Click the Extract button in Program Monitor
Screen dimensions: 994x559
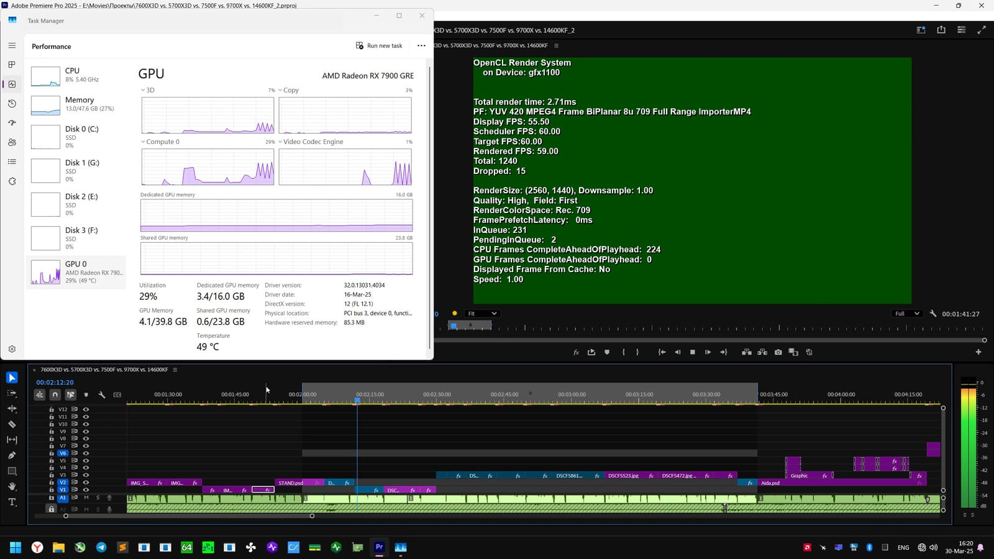762,352
